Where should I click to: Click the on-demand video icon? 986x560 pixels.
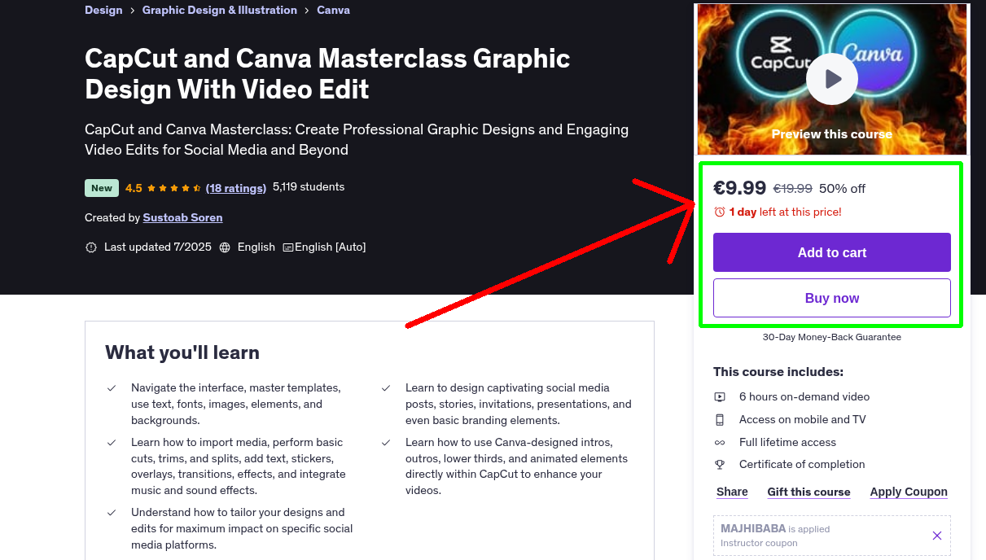[x=720, y=397]
